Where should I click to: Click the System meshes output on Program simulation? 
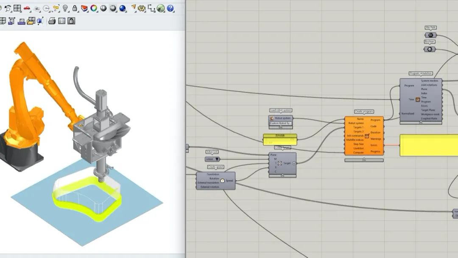[x=429, y=81]
